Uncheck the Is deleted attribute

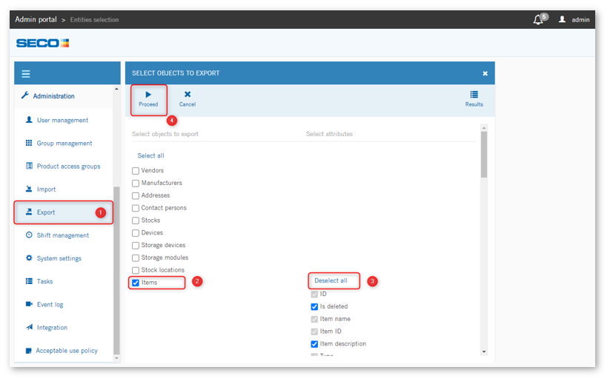click(314, 307)
